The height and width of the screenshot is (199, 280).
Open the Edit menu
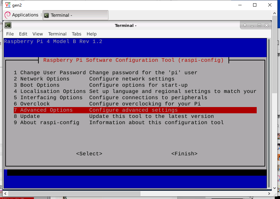coord(23,34)
